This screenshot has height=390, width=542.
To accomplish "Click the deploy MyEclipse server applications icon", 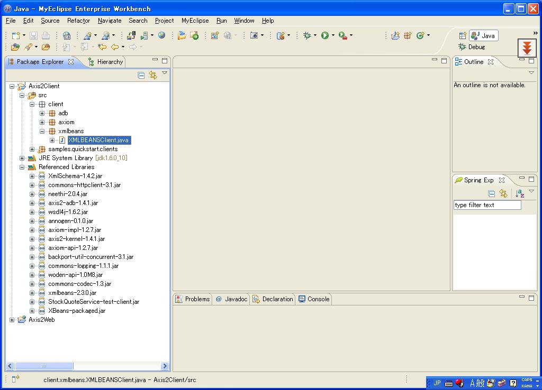I will pos(131,35).
